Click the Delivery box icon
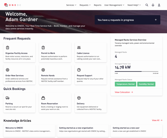Image resolution: width=167 pixels, height=138 pixels. (79, 98)
